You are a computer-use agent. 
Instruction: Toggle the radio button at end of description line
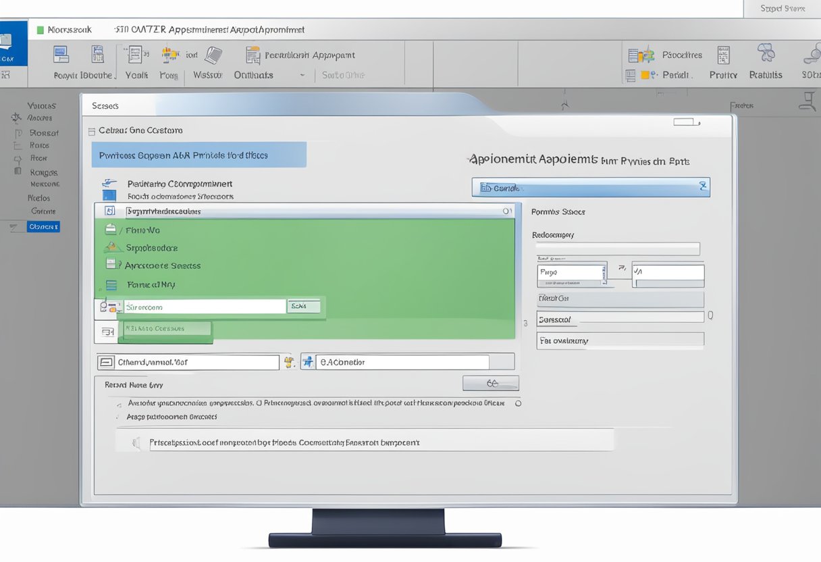point(518,403)
